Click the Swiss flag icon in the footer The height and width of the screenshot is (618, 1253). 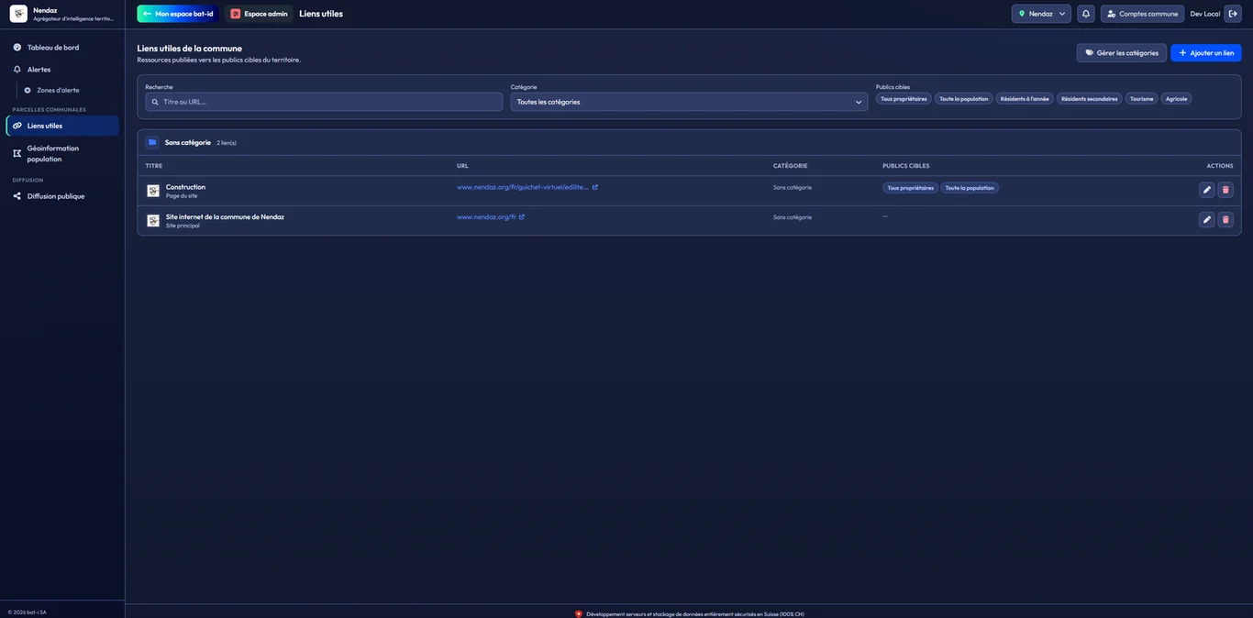click(579, 613)
